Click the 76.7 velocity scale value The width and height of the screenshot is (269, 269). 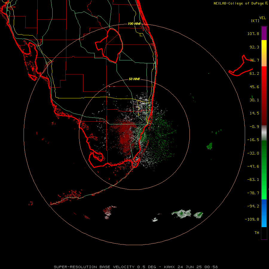[x=254, y=60]
